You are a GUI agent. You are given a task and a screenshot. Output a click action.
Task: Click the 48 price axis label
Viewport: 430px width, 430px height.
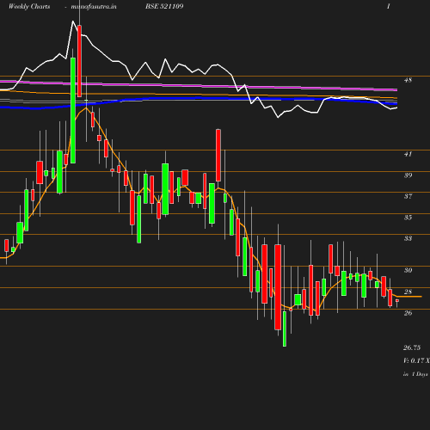pyautogui.click(x=408, y=80)
